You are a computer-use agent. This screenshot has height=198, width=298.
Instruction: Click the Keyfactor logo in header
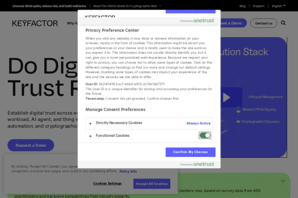(x=35, y=23)
